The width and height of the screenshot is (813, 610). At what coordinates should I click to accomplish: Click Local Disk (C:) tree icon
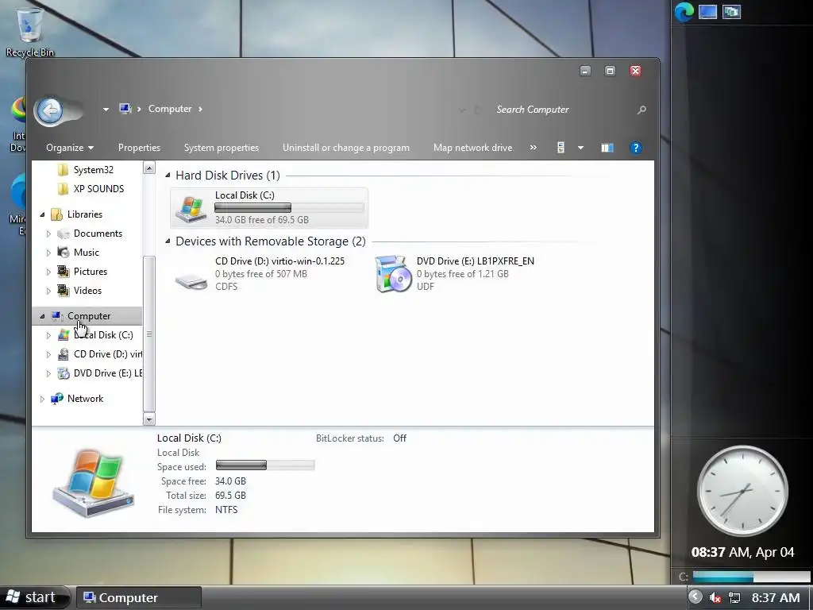click(64, 335)
